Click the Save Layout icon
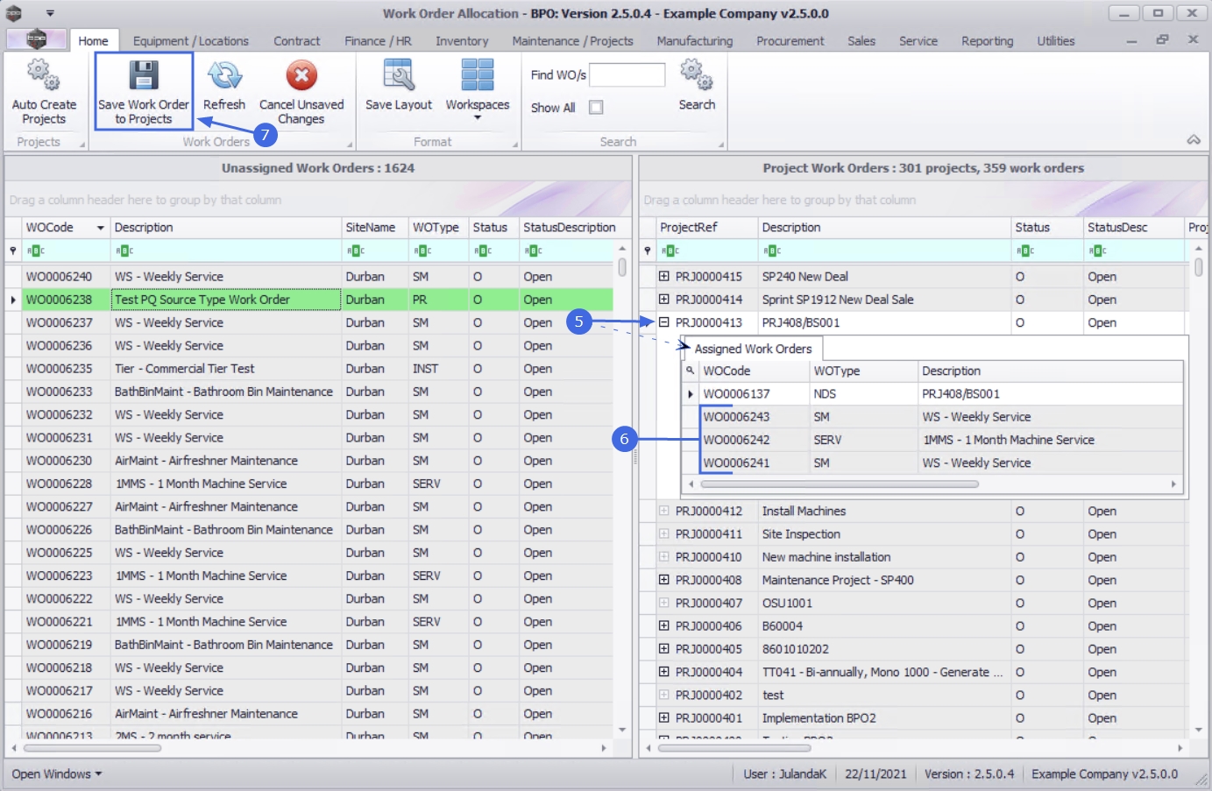1212x791 pixels. tap(399, 76)
